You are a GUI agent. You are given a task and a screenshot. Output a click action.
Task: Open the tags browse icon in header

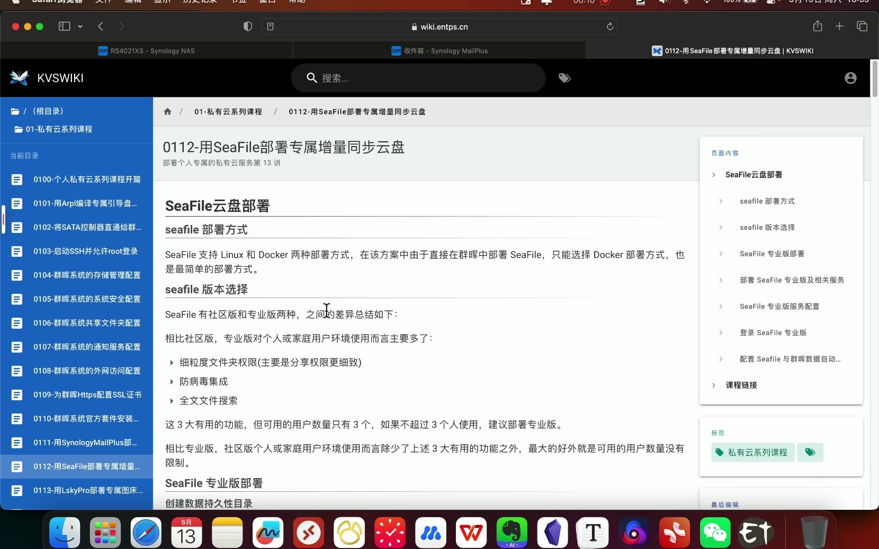564,78
